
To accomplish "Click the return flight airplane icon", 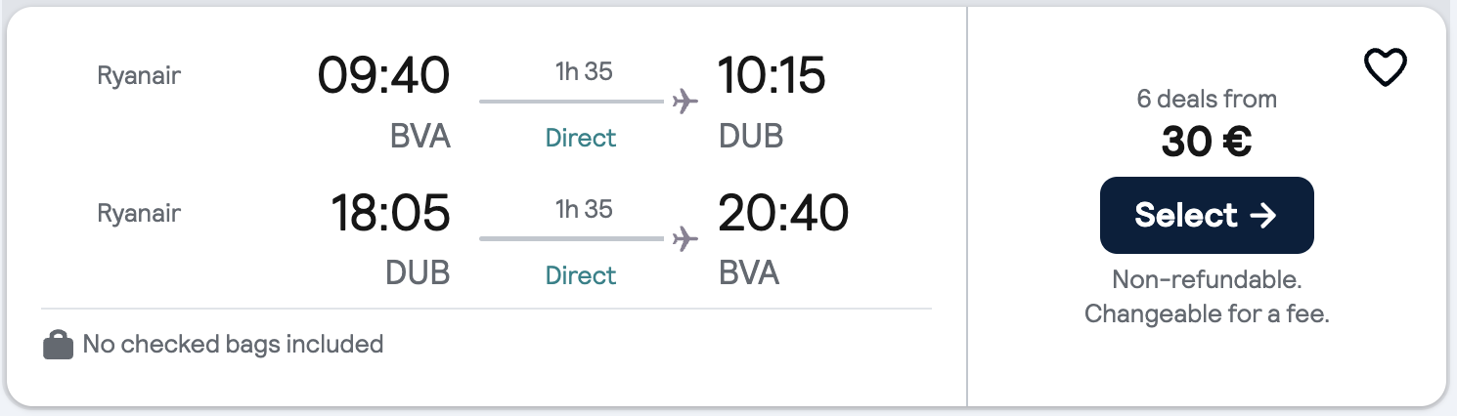I will click(685, 238).
